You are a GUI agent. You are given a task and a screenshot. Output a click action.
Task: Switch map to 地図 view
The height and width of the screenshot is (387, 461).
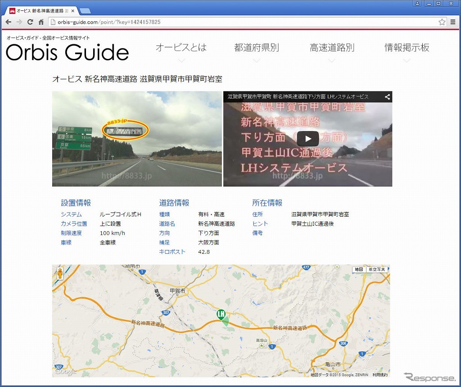[359, 269]
